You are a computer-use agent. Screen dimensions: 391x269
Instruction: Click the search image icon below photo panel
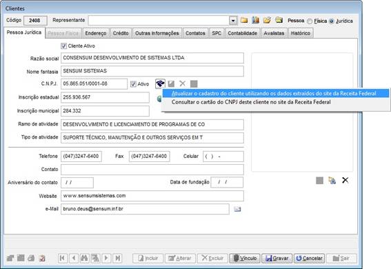coord(332,180)
